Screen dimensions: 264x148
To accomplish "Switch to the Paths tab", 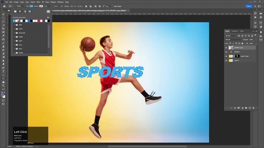I will point(242,31).
